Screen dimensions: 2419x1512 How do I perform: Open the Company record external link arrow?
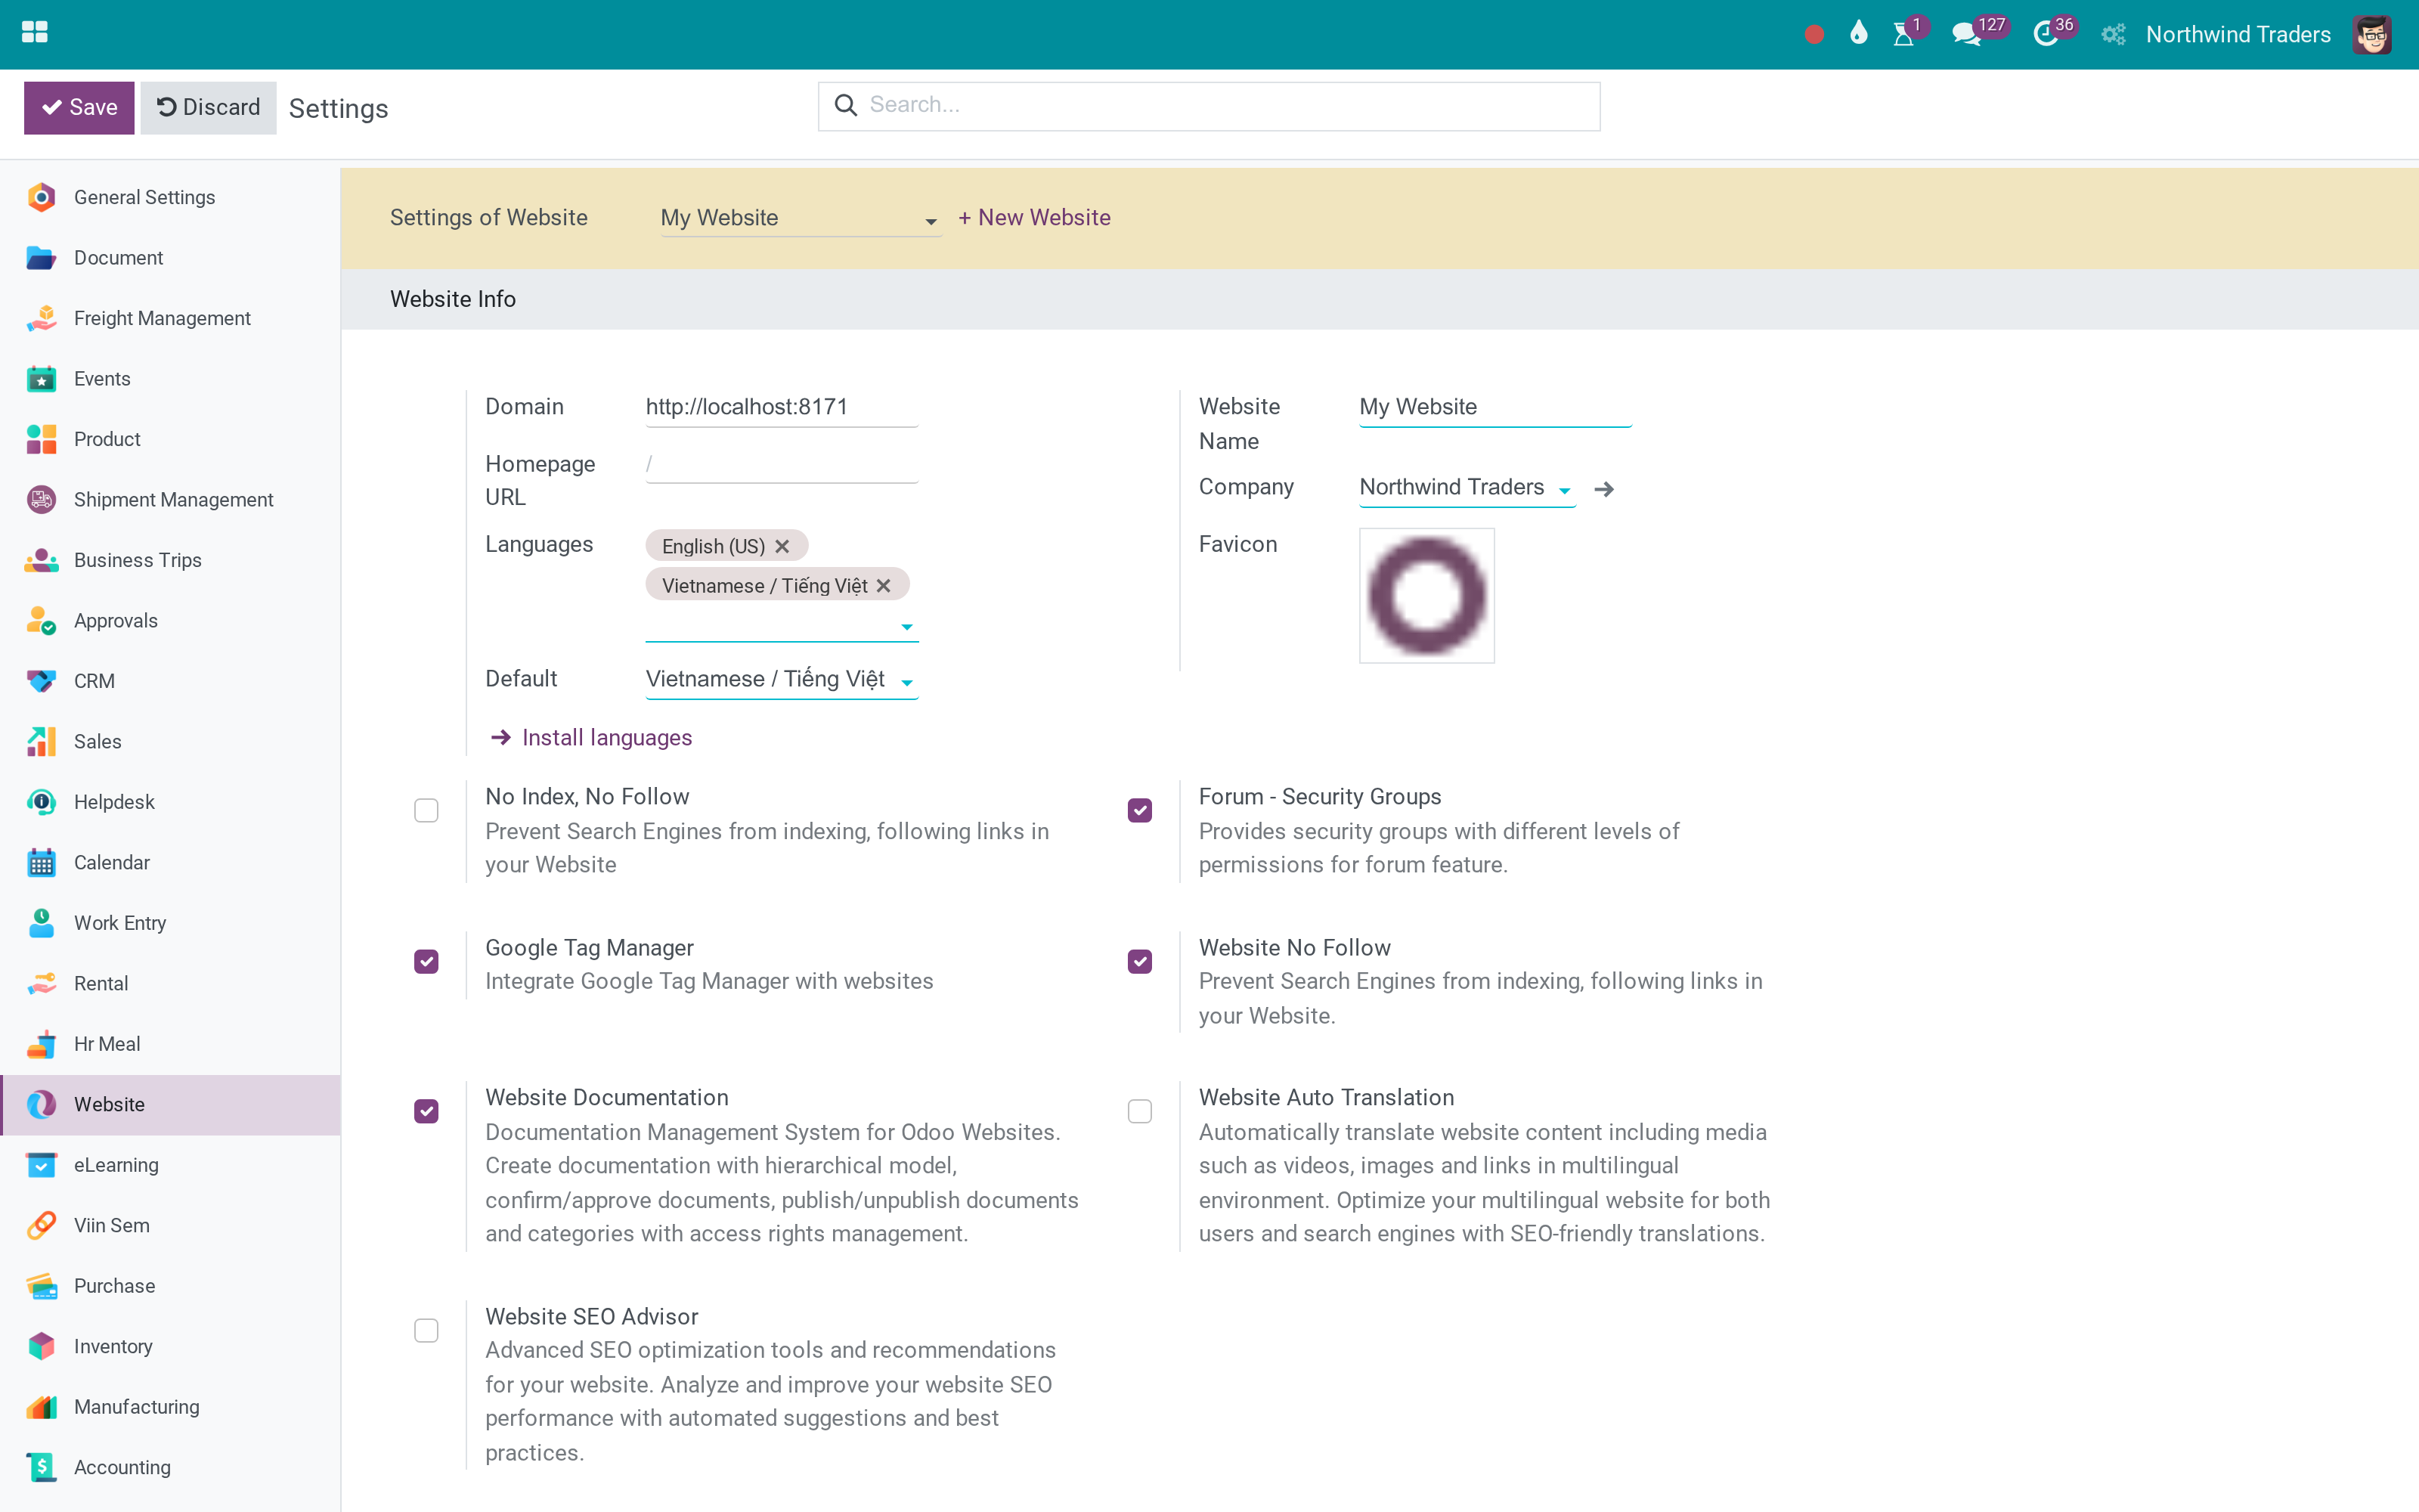1603,489
